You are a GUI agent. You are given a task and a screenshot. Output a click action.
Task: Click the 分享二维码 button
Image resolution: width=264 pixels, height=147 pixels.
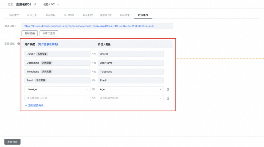point(49,33)
